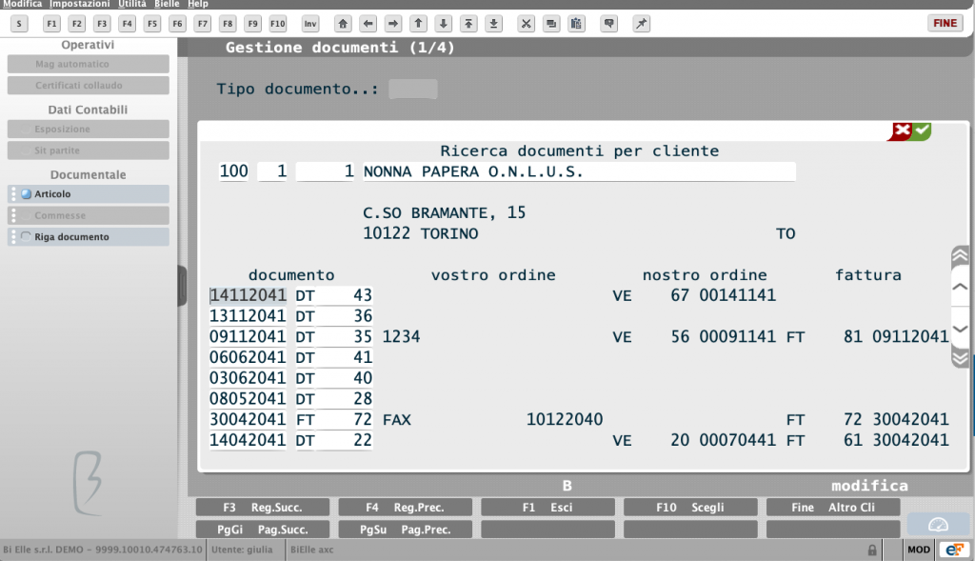This screenshot has height=561, width=975.
Task: Click the scissors cut icon
Action: tap(526, 24)
